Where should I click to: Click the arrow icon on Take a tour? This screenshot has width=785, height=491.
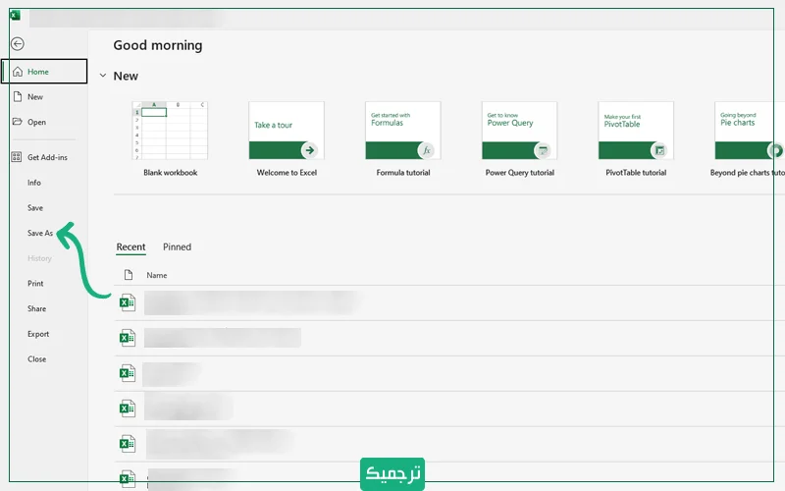(x=309, y=150)
